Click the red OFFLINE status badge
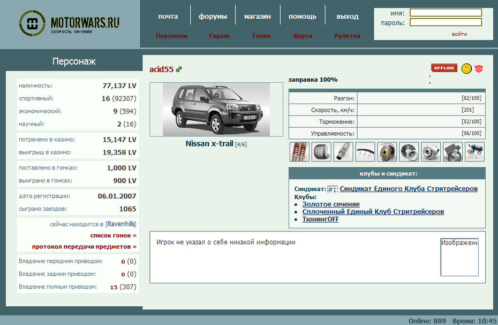498x325 pixels. (444, 68)
